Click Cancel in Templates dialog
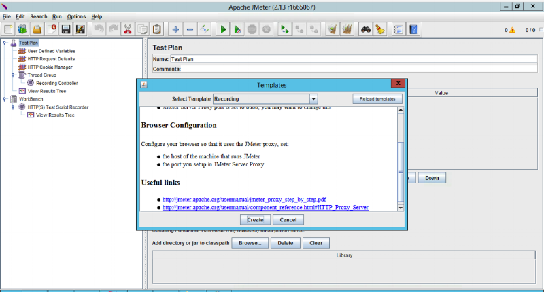The width and height of the screenshot is (544, 292). pyautogui.click(x=288, y=219)
